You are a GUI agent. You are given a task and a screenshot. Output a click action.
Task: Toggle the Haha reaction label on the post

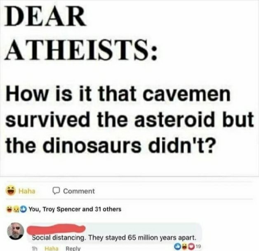click(27, 191)
